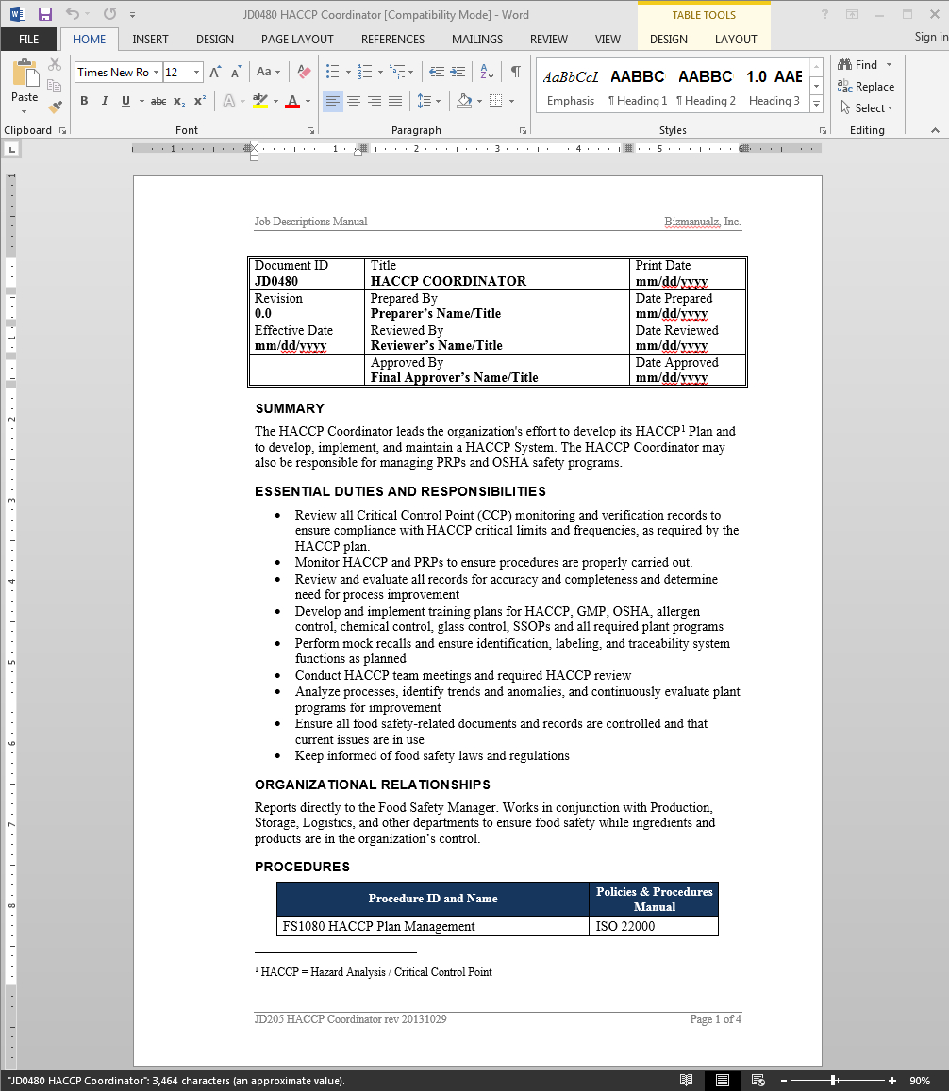Click the Decrease Indent icon
949x1091 pixels.
437,72
